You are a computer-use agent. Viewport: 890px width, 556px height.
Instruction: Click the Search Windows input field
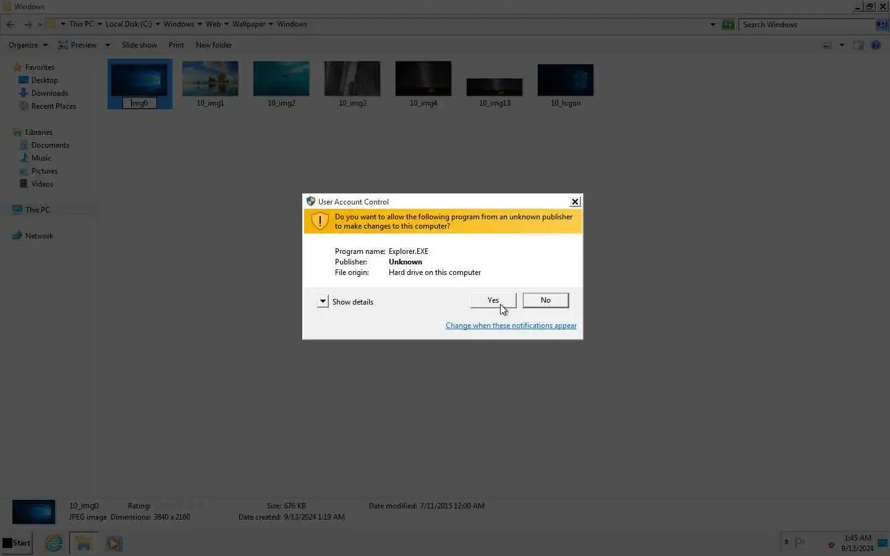[807, 25]
